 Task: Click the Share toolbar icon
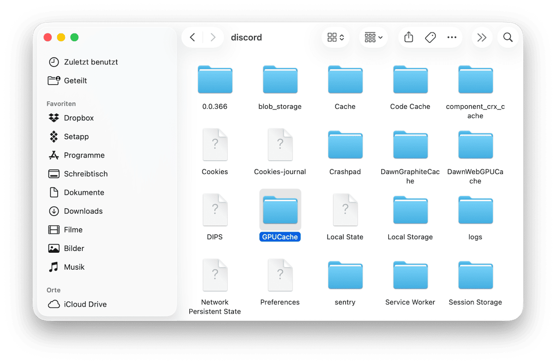tap(409, 38)
